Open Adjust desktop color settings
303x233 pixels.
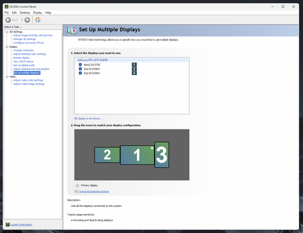(30, 54)
